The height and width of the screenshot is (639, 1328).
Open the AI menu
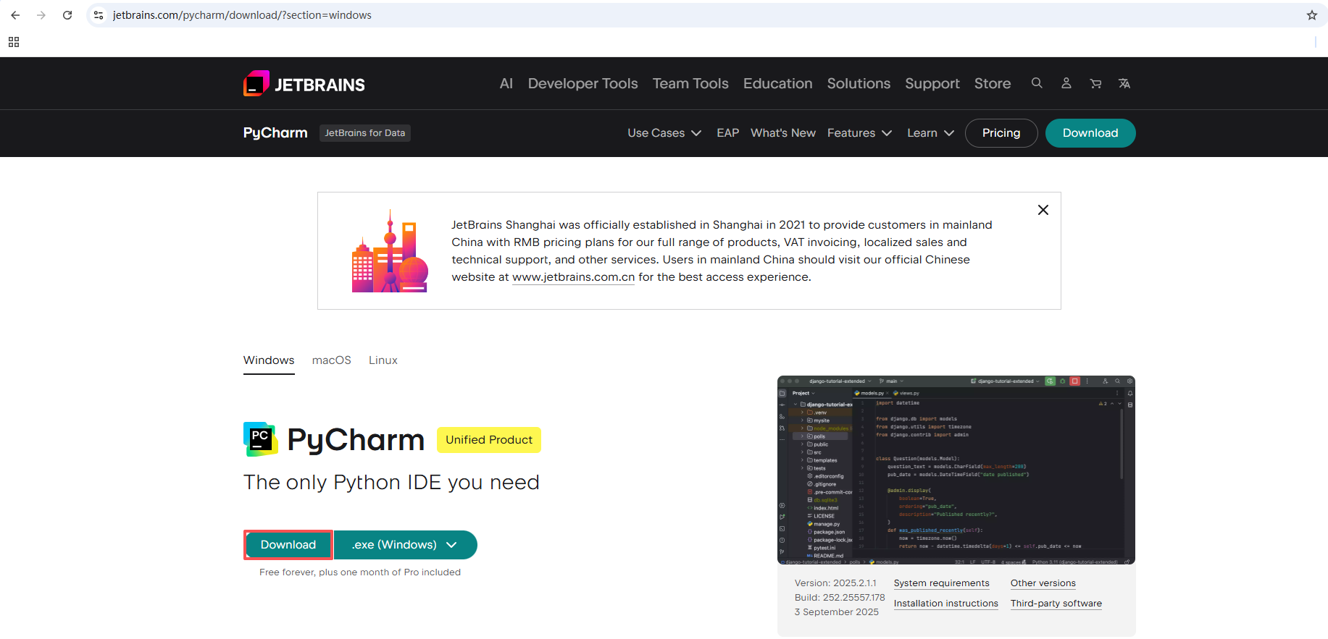coord(506,83)
